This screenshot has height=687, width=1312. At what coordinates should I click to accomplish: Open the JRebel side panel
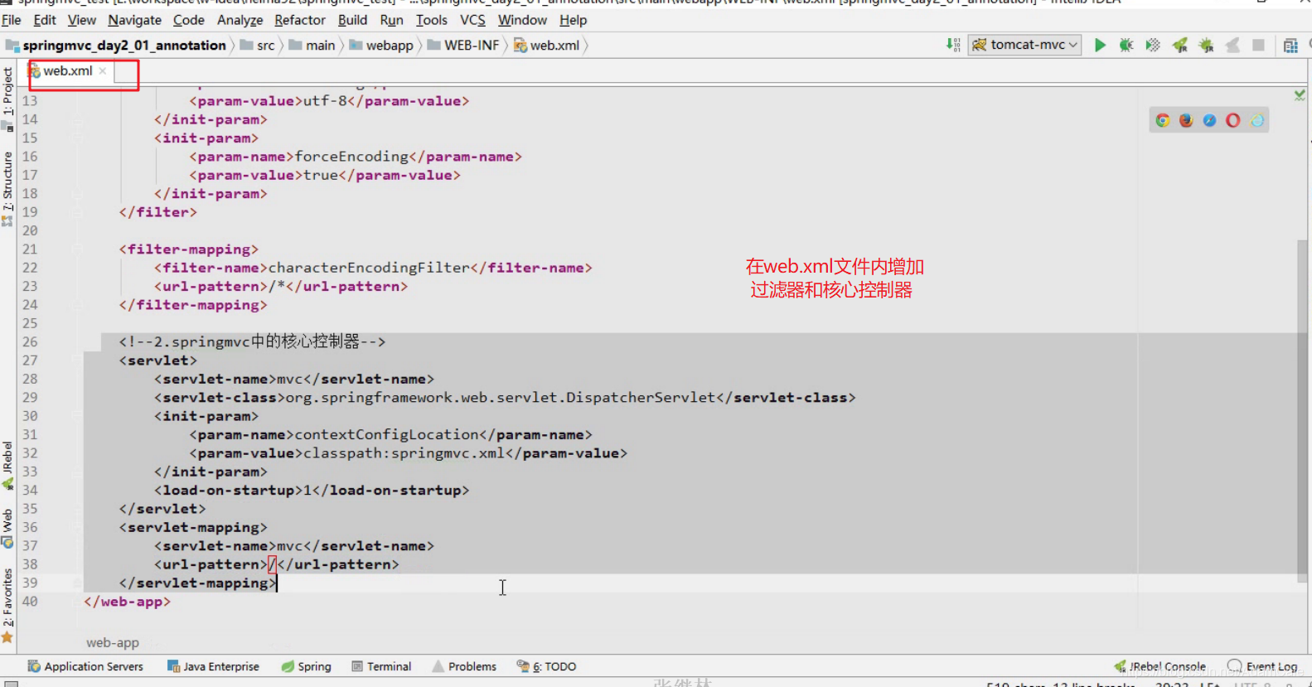(x=7, y=466)
